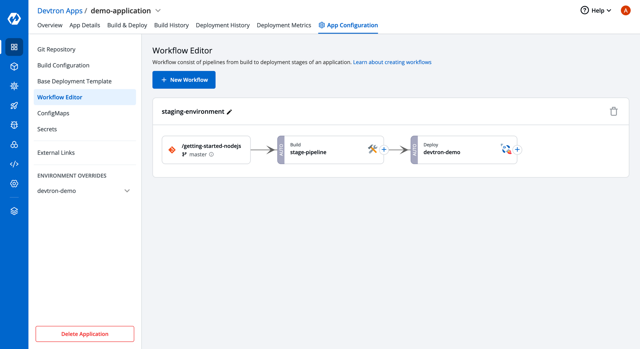Delete the staging-environment workflow via trash icon
The image size is (640, 349).
(613, 111)
